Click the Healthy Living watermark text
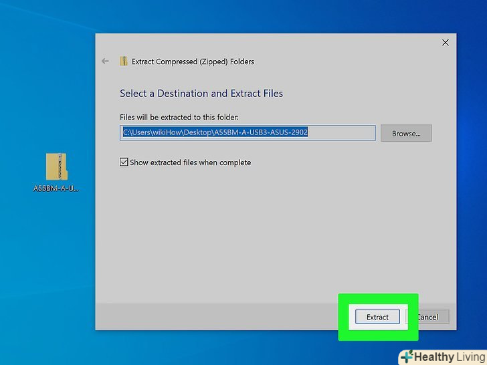The height and width of the screenshot is (365, 487). 448,356
